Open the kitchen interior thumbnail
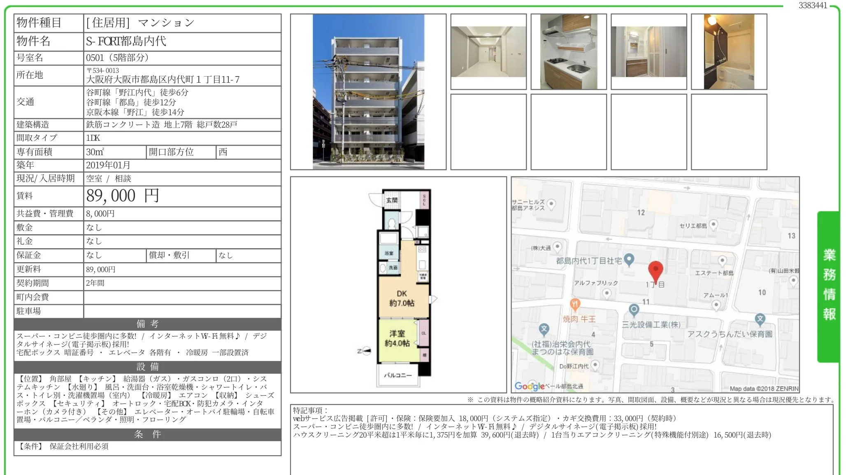846x475 pixels. 568,52
